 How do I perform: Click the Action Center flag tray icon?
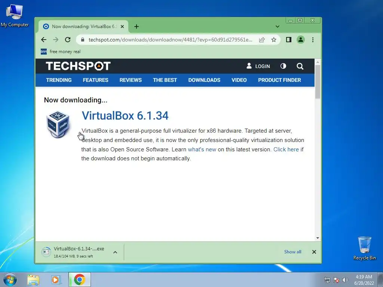[336, 280]
